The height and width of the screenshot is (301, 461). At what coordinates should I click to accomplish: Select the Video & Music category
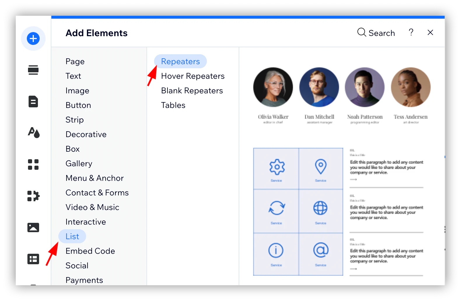[92, 207]
